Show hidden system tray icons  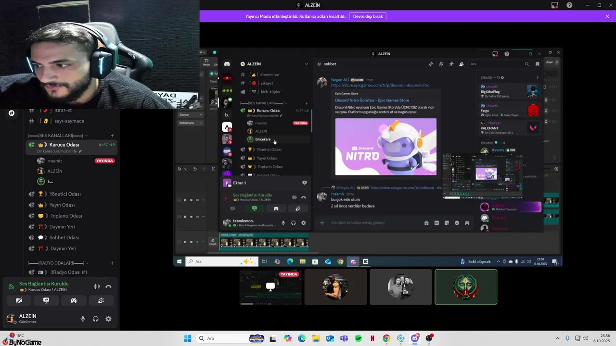(x=557, y=338)
